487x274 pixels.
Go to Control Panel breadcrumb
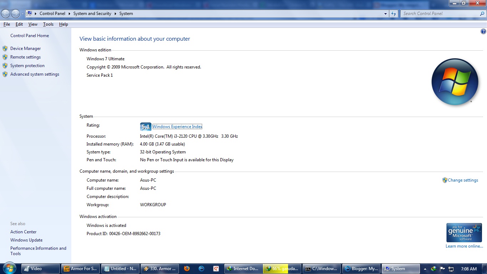[52, 14]
